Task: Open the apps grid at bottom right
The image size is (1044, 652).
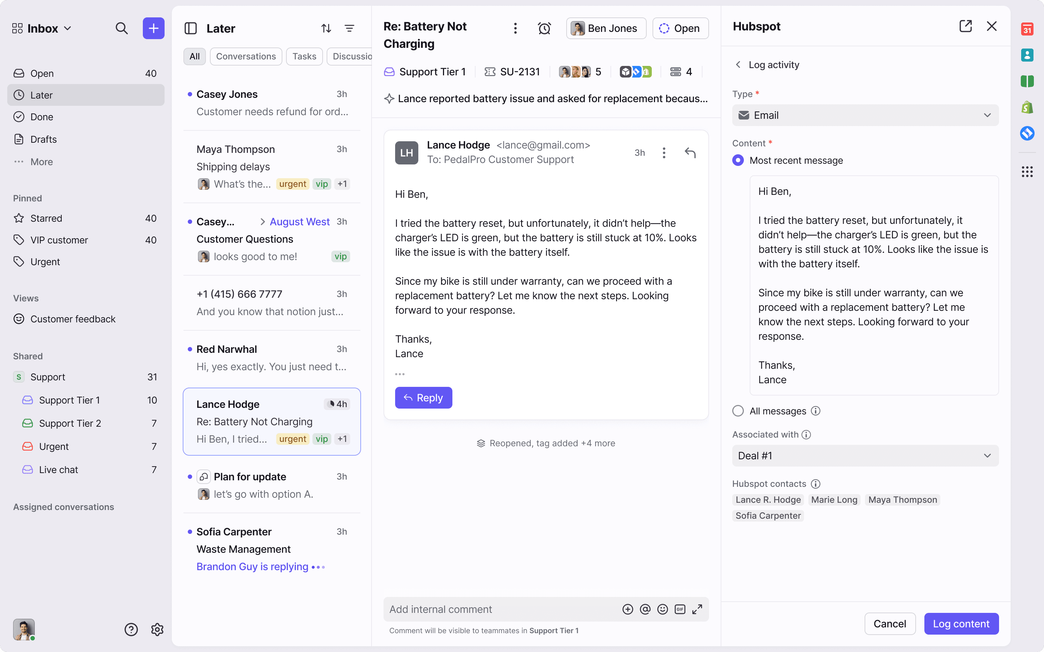Action: (x=1027, y=171)
